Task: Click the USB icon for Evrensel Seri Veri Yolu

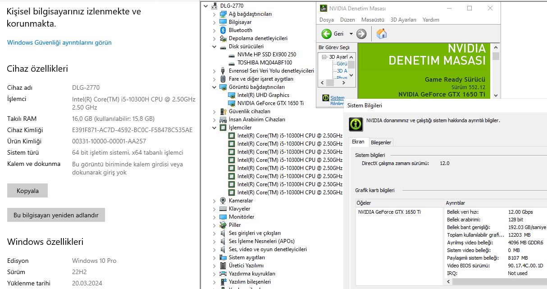Action: (x=223, y=71)
